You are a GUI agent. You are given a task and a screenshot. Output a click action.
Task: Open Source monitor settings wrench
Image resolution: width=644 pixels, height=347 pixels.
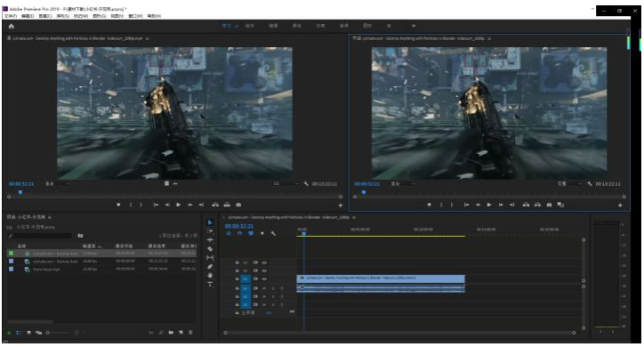coord(306,183)
